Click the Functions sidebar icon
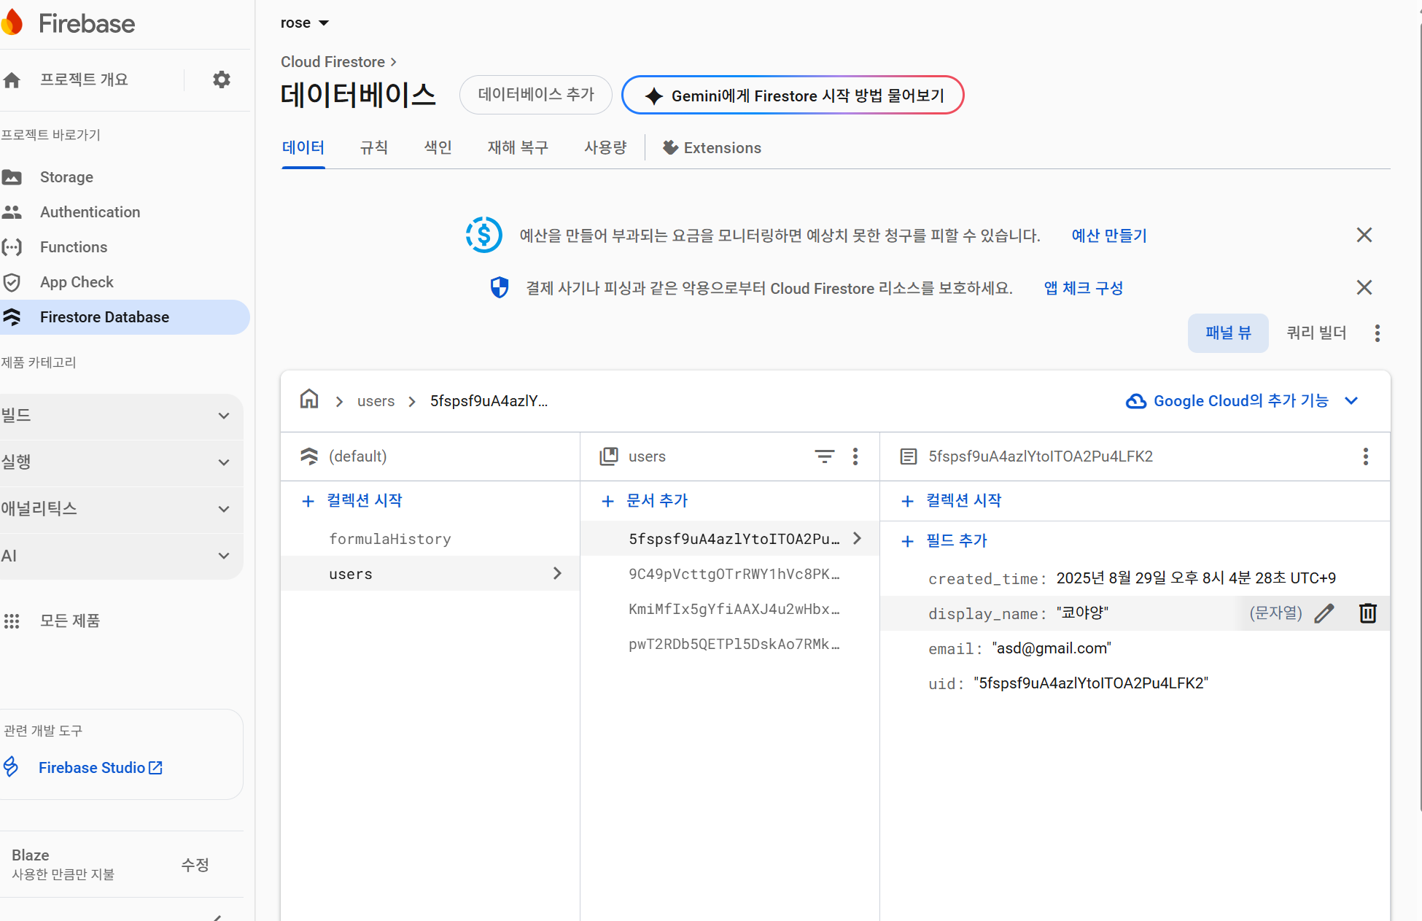Screen dimensions: 1422x921 (12, 247)
